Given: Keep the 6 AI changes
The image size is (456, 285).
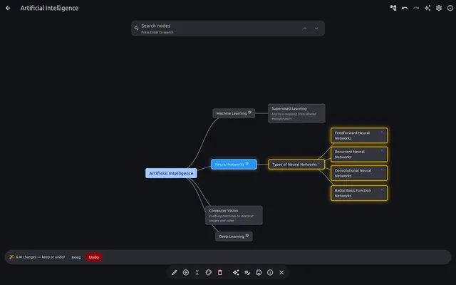Looking at the screenshot, I should (x=76, y=257).
